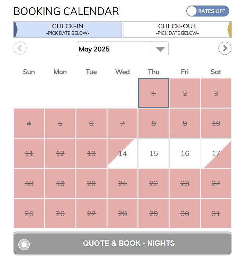Click the May 31 date cell
The width and height of the screenshot is (245, 265).
(216, 214)
